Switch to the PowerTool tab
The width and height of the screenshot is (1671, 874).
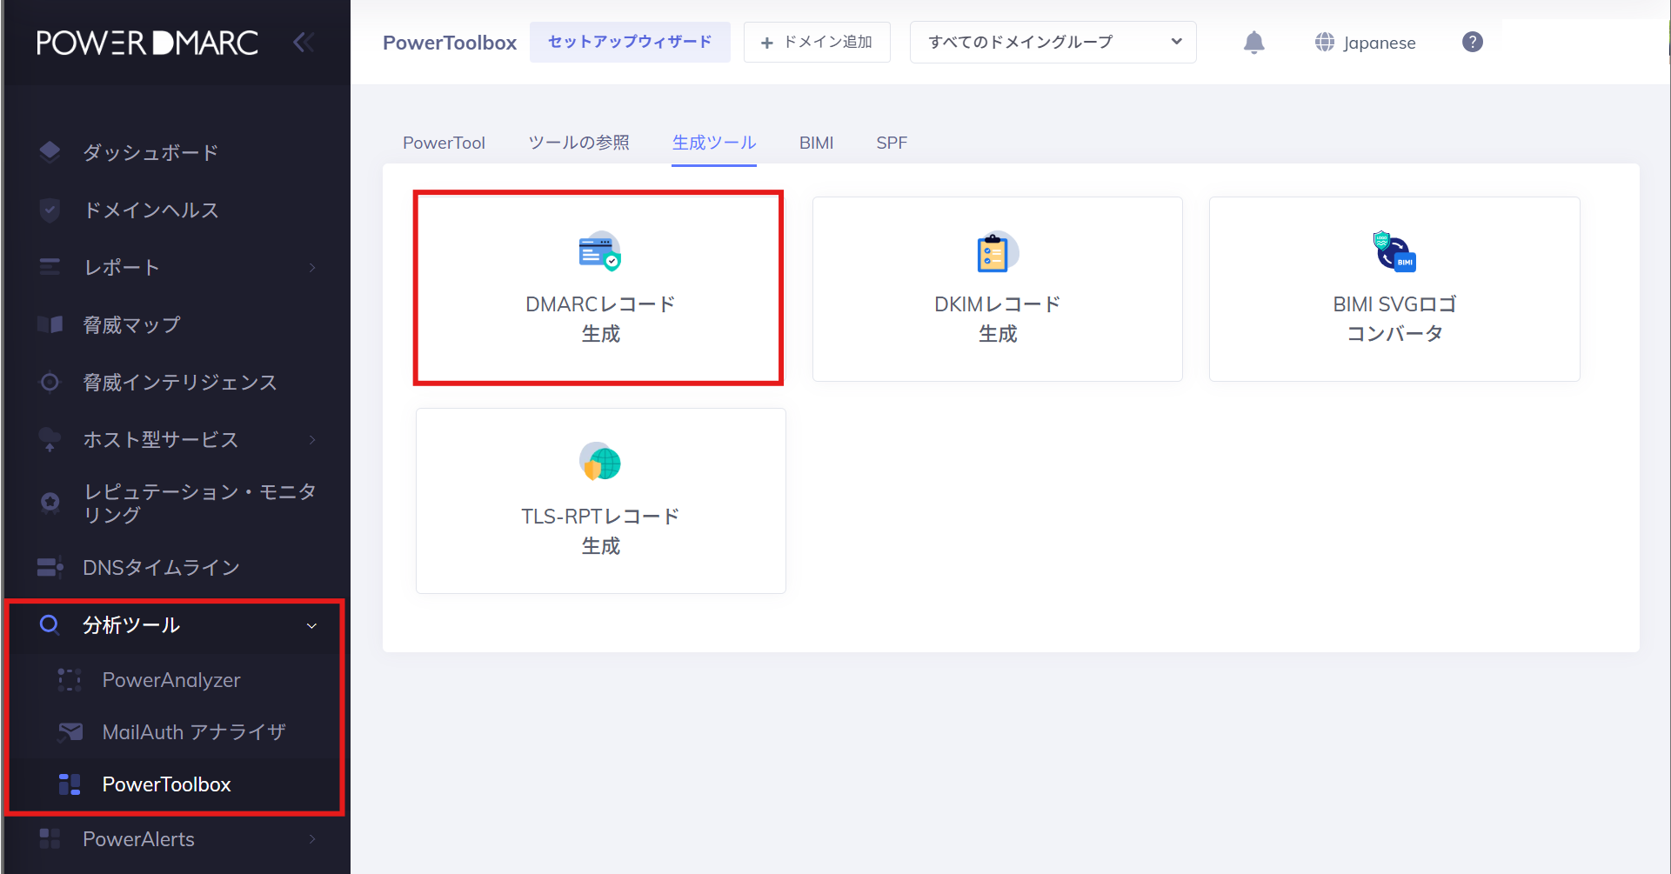444,143
